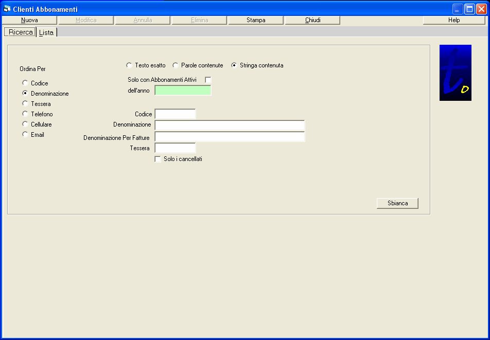Click the Stampa toolbar button
This screenshot has height=340, width=490.
[256, 20]
